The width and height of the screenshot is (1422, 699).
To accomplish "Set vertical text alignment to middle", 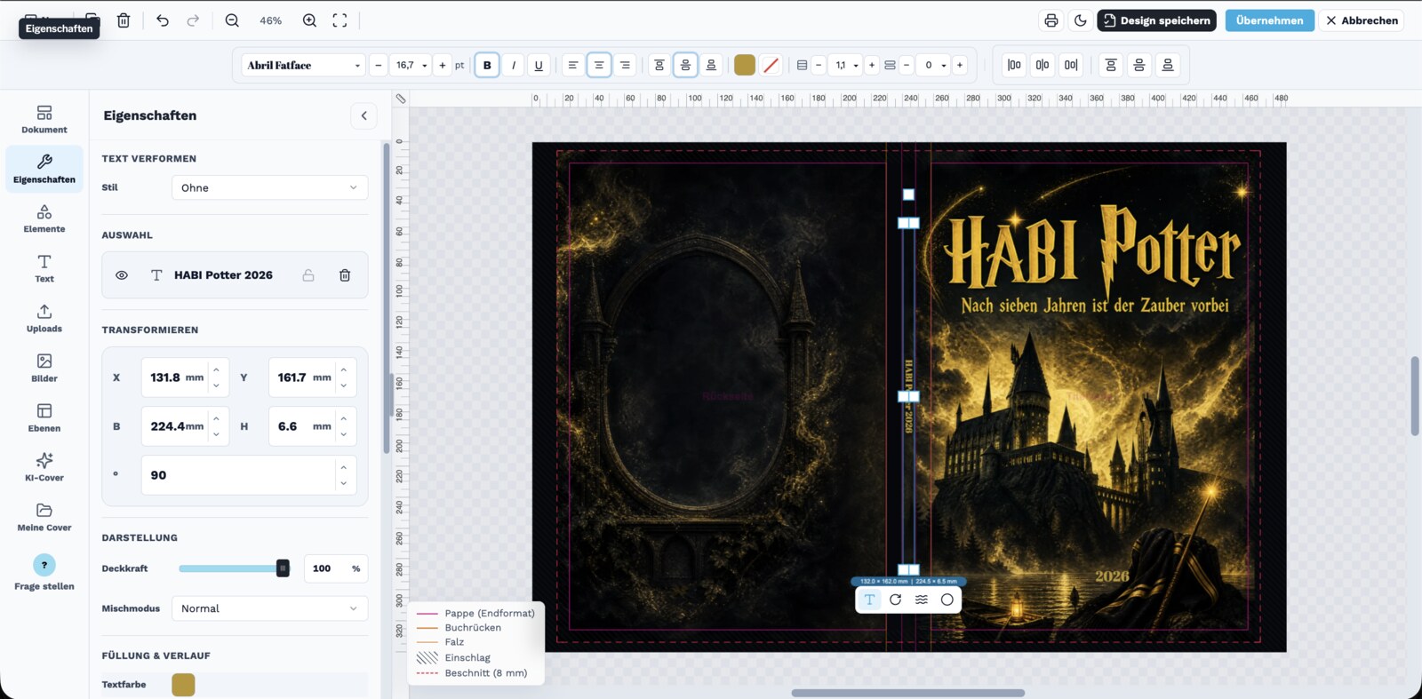I will tap(685, 65).
